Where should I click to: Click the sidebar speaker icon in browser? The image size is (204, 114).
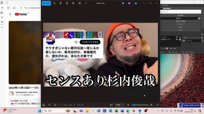pyautogui.click(x=2, y=22)
